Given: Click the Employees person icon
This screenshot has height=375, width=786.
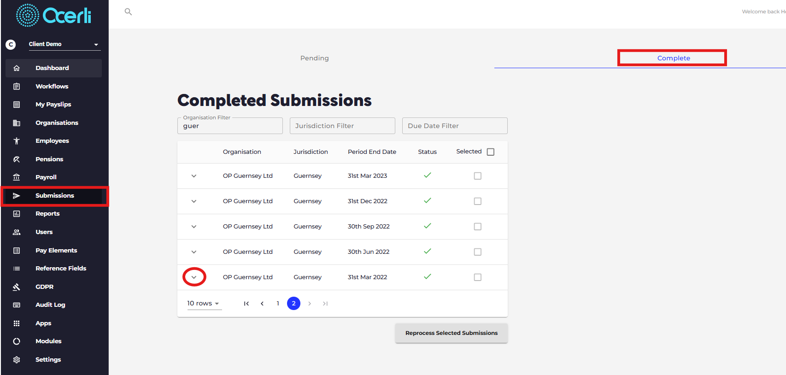Looking at the screenshot, I should click(17, 141).
